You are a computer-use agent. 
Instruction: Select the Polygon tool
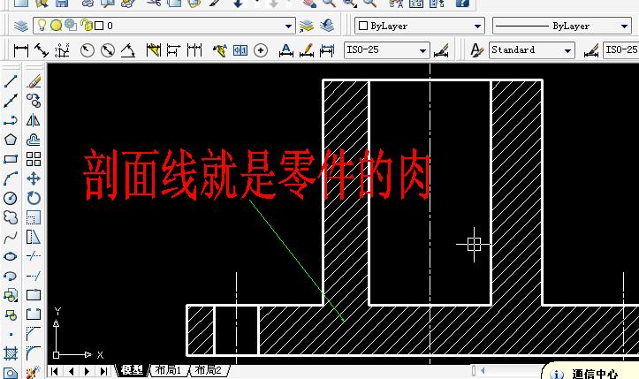(x=11, y=140)
